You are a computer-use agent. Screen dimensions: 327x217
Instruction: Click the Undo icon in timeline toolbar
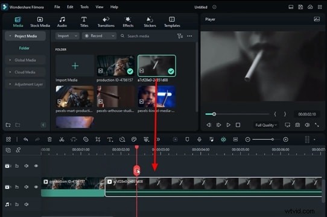[26, 139]
